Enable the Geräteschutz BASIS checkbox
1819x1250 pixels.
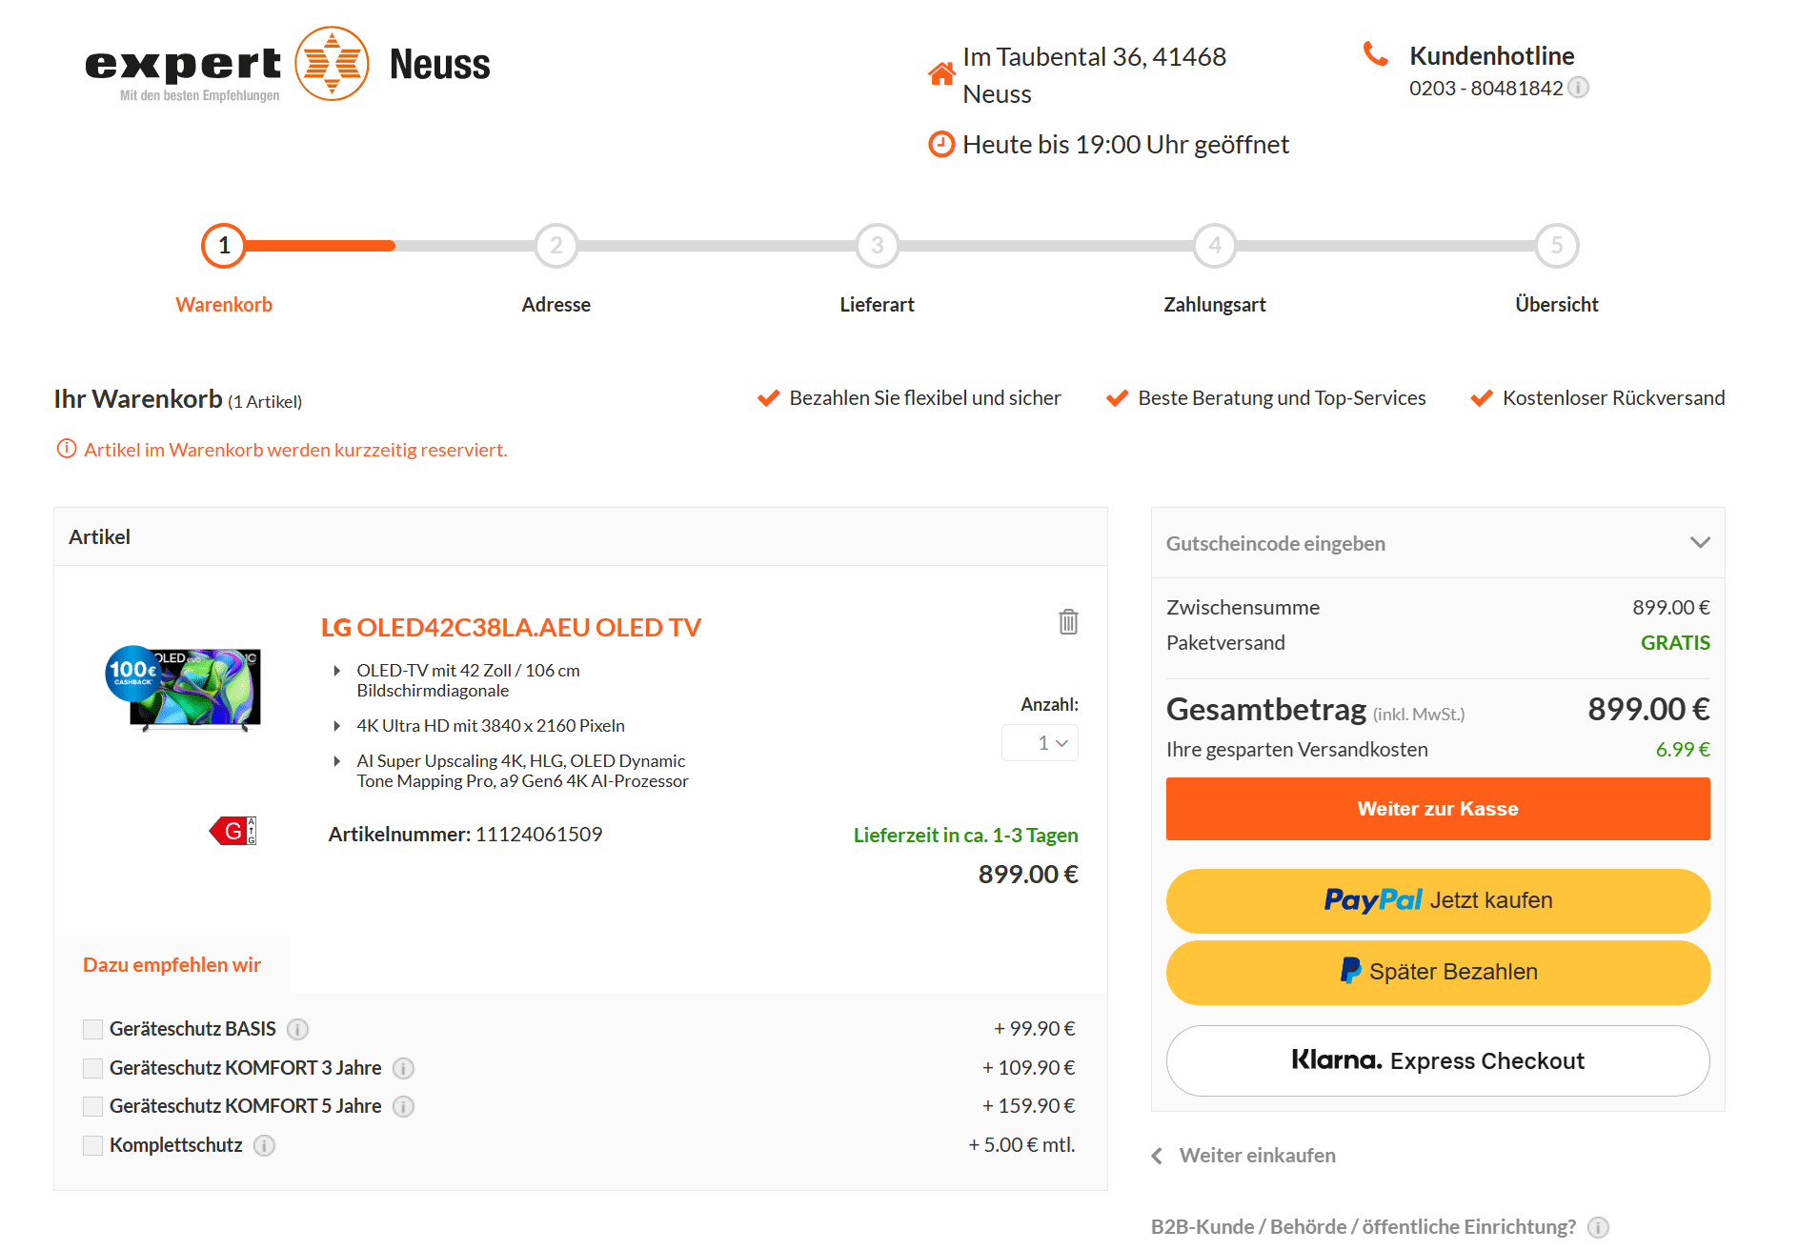click(92, 1029)
